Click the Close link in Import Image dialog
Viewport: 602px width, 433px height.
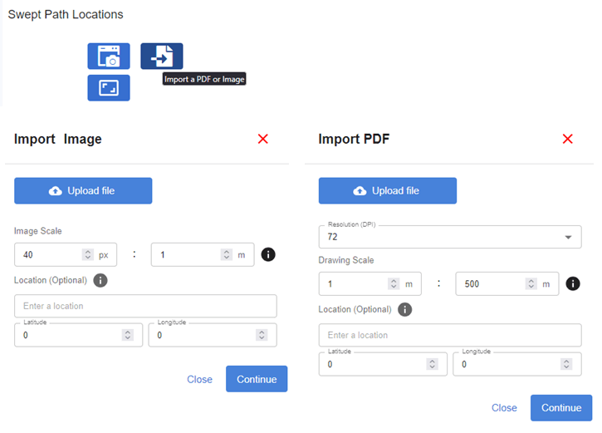click(x=199, y=379)
